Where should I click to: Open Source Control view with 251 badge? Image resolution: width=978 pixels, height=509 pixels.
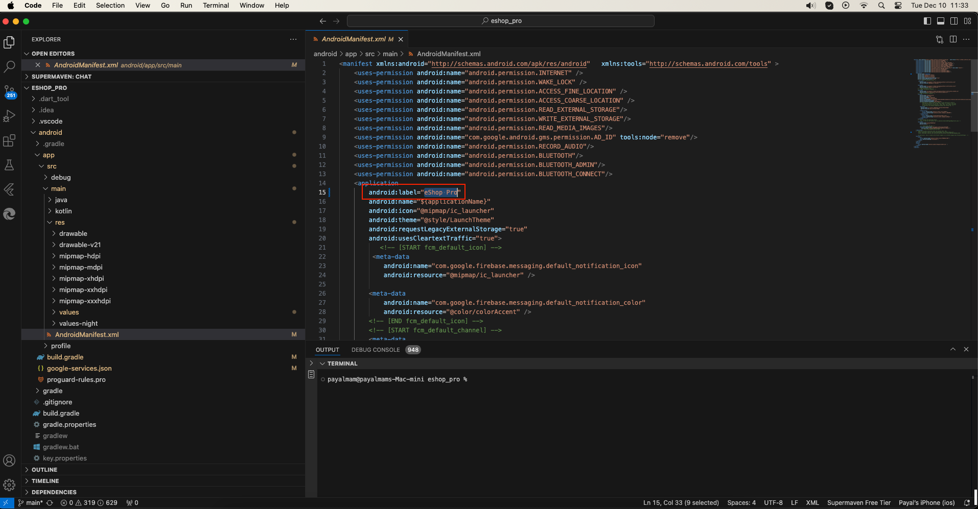click(x=9, y=91)
